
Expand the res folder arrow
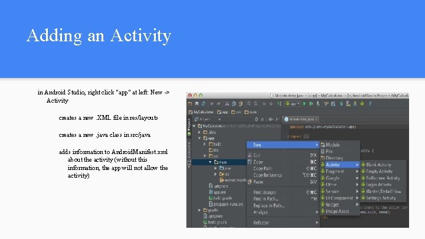(215, 174)
